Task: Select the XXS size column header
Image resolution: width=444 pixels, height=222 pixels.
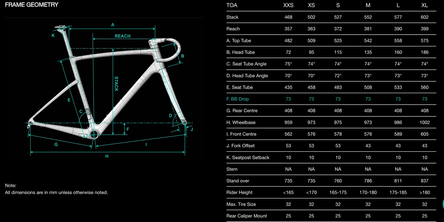Action: [288, 6]
